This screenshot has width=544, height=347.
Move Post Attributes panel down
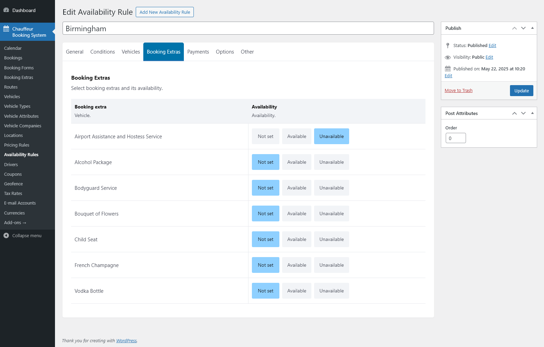click(523, 113)
